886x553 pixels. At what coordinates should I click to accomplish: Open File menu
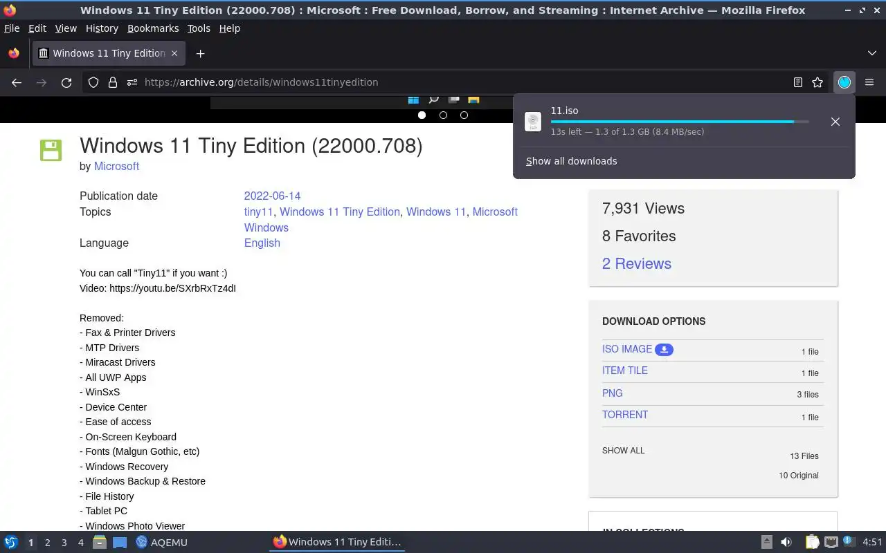tap(12, 28)
